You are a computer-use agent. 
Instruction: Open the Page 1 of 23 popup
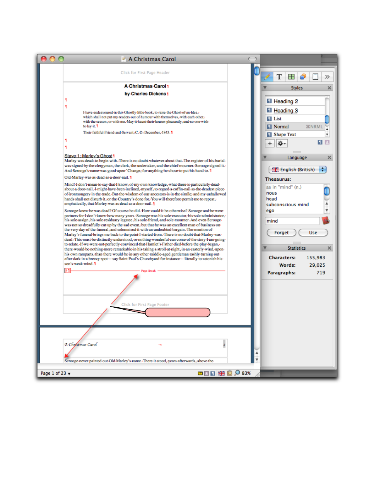[x=56, y=373]
